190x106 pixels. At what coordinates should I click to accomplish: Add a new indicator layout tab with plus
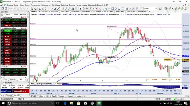tap(85, 96)
